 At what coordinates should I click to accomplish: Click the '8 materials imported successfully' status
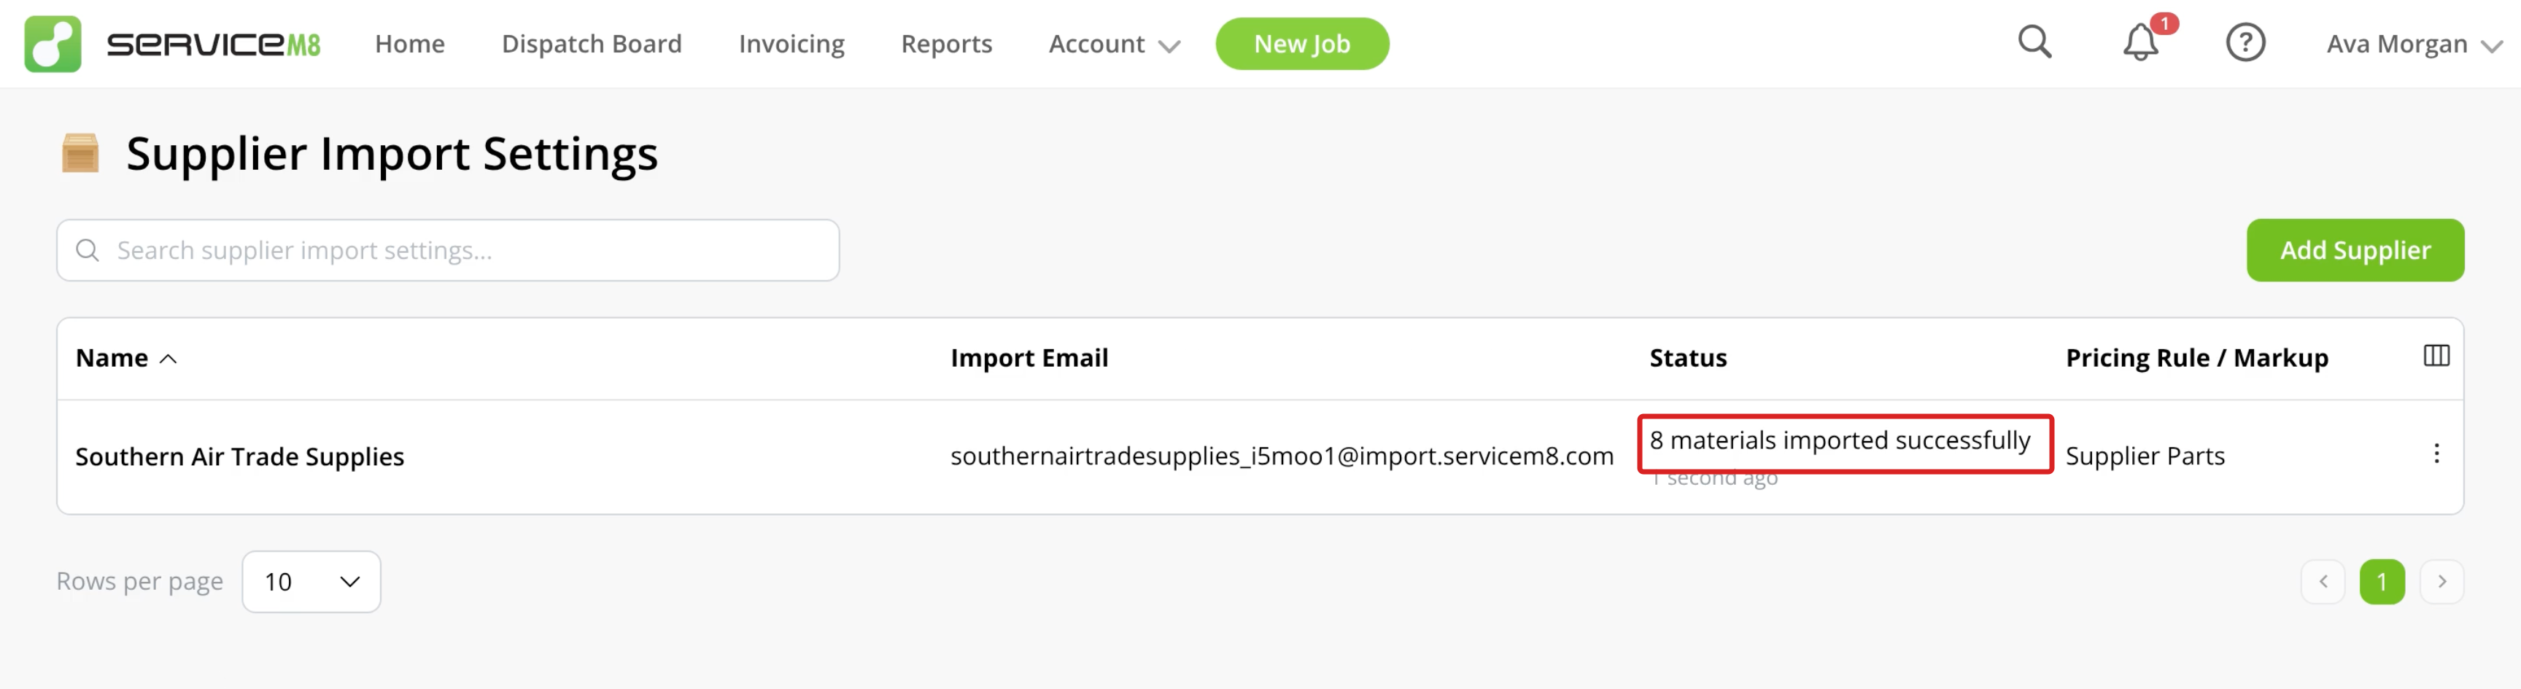1840,440
